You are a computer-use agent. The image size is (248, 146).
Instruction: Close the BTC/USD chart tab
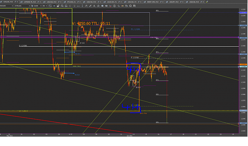click(x=80, y=2)
